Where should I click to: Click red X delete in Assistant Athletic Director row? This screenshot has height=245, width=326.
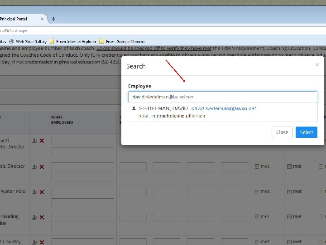42,141
